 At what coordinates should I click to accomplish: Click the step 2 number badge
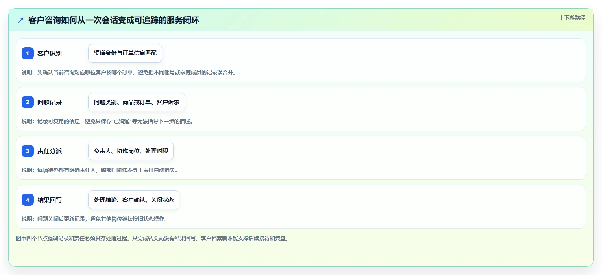28,102
